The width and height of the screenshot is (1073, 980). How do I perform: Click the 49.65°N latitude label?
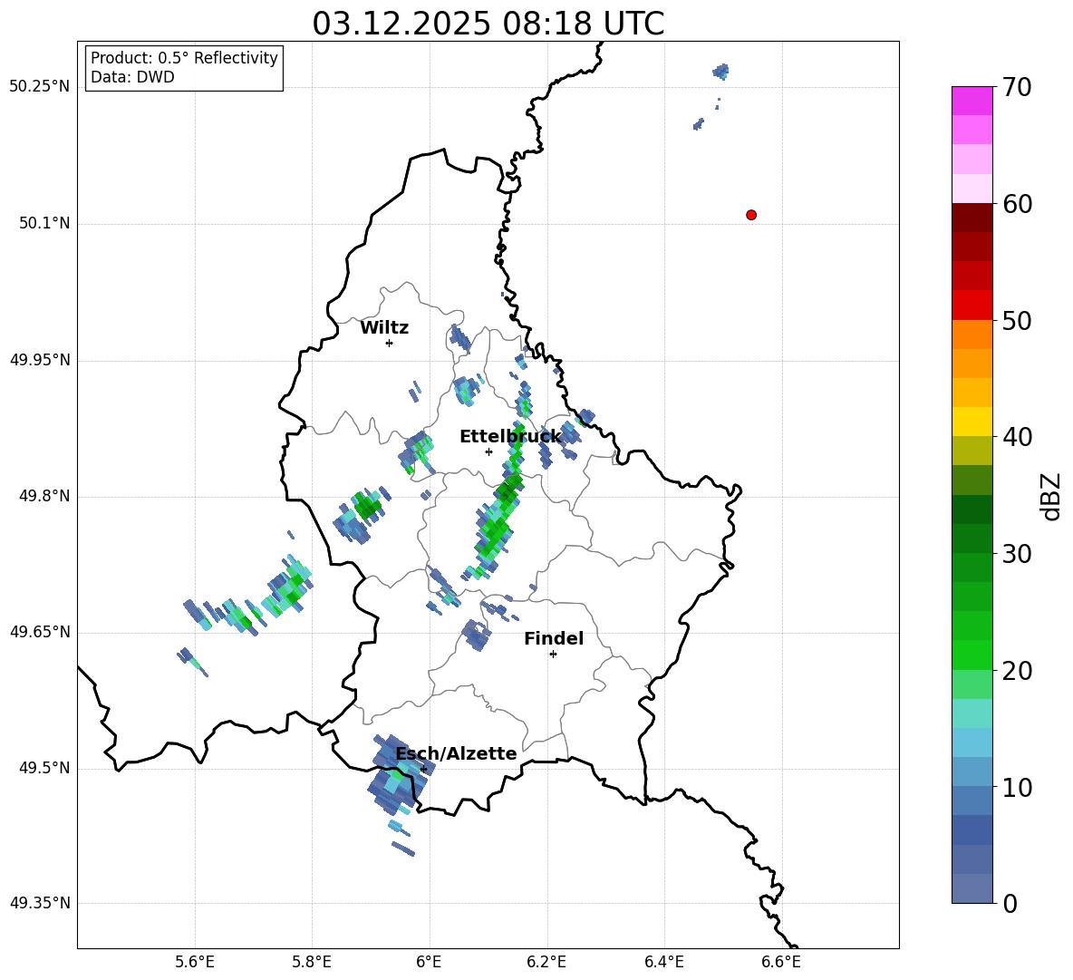pos(40,632)
